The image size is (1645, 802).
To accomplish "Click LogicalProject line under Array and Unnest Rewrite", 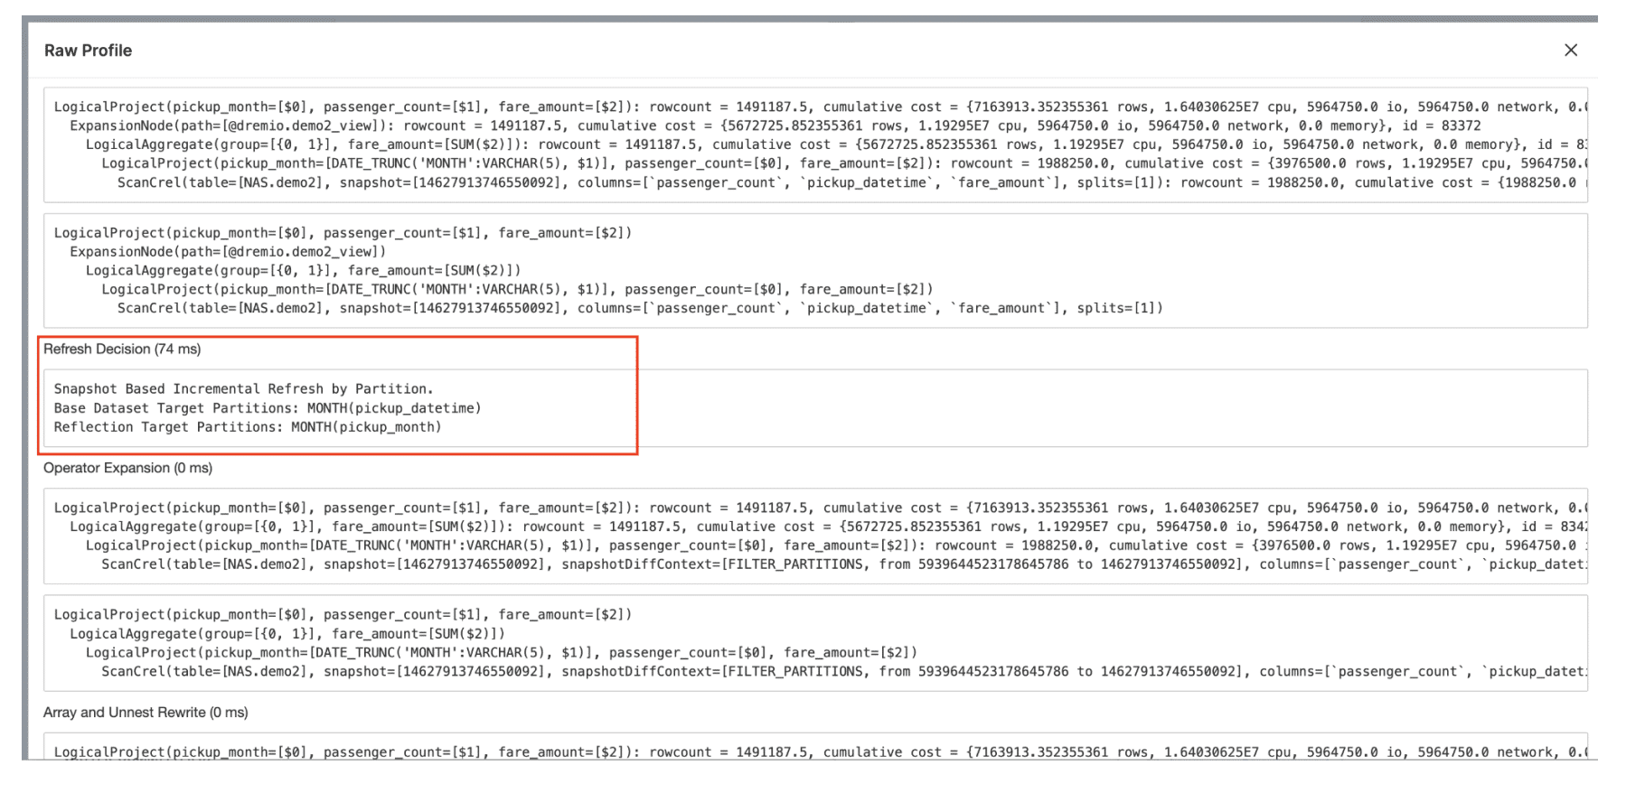I will [x=633, y=751].
